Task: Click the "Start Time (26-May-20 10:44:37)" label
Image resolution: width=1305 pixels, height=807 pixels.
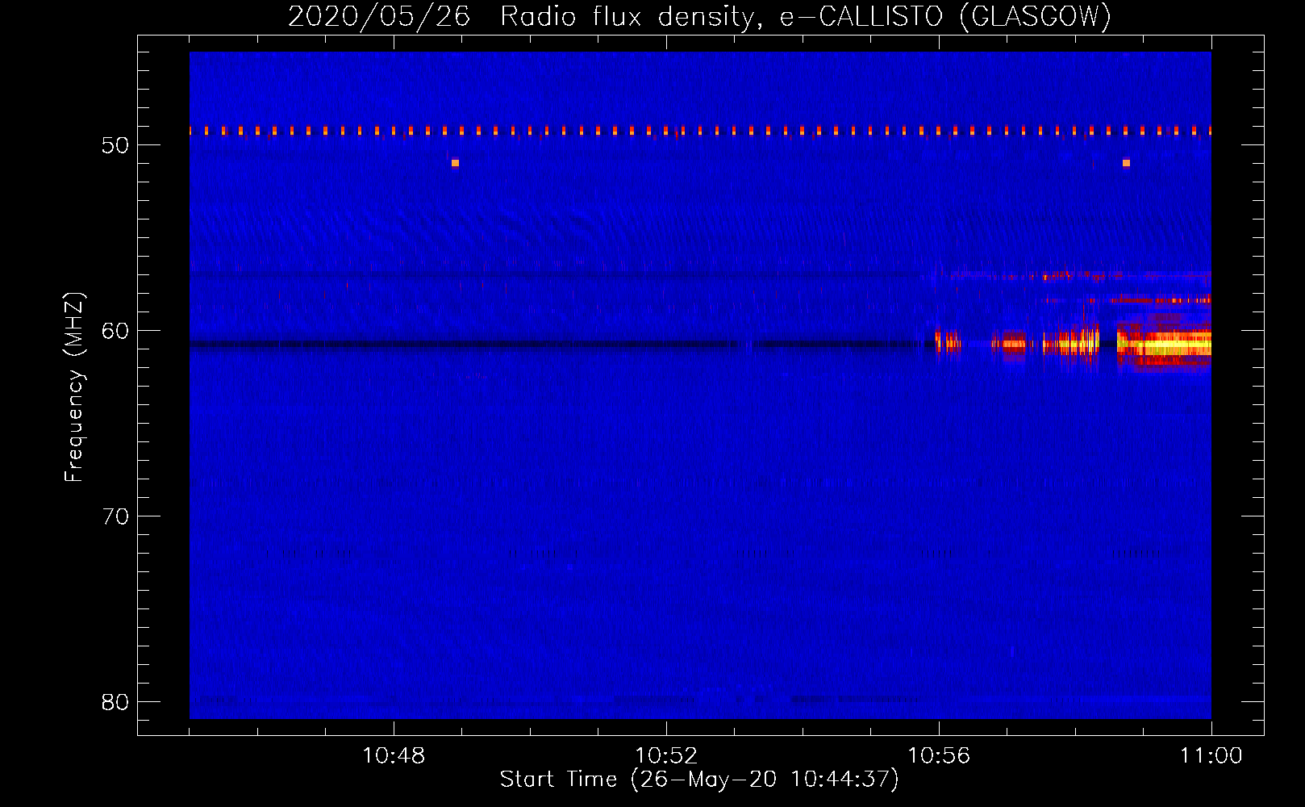Action: pos(699,780)
